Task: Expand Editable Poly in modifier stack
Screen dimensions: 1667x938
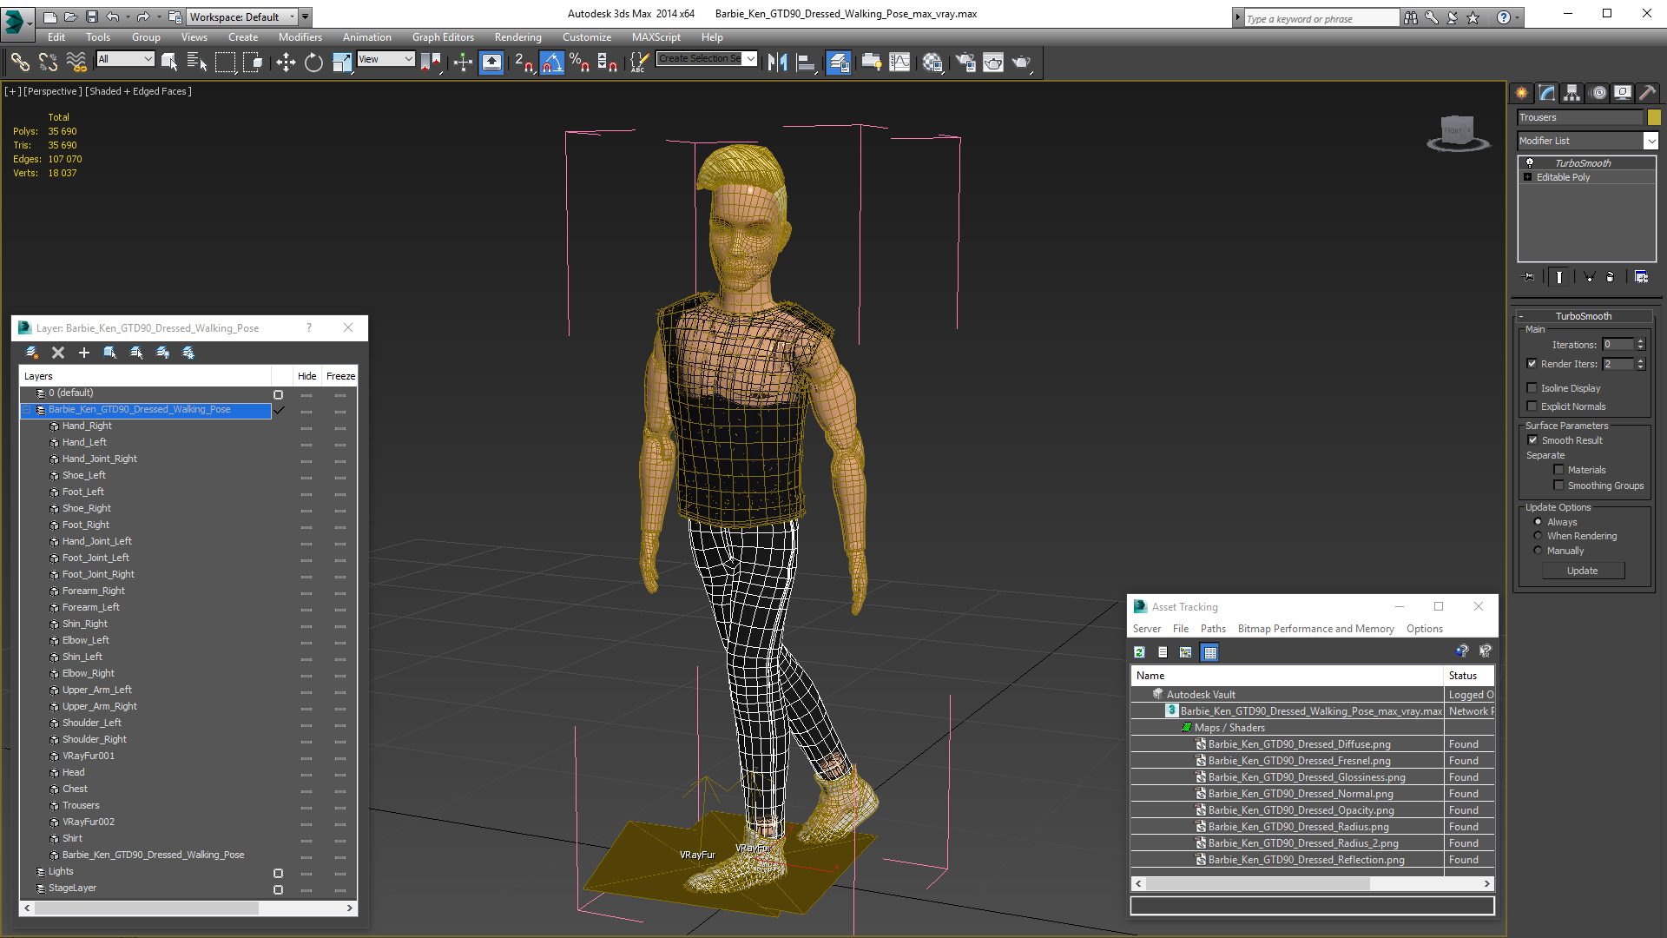Action: coord(1528,177)
